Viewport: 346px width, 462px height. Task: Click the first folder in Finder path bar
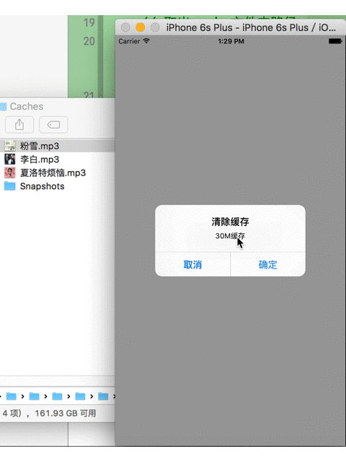(x=12, y=396)
